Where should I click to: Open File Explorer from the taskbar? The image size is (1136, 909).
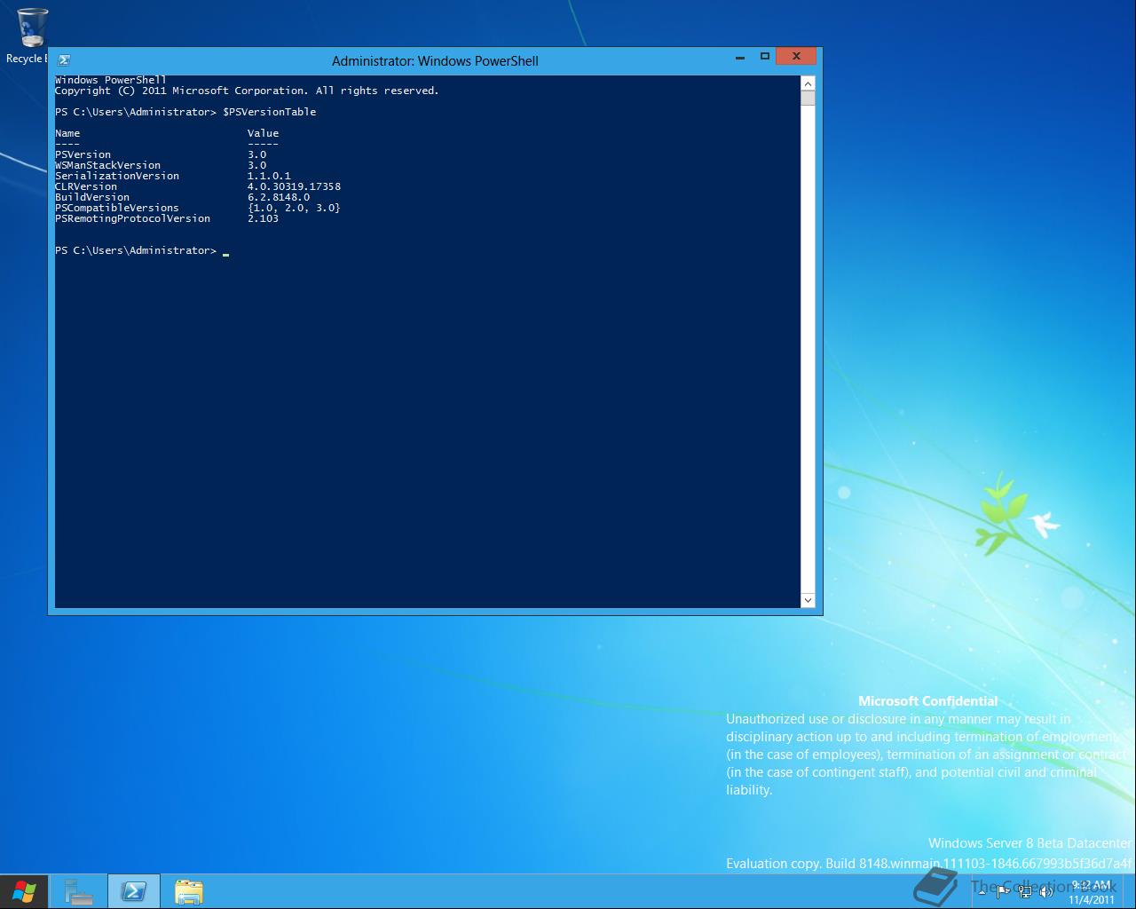coord(189,891)
